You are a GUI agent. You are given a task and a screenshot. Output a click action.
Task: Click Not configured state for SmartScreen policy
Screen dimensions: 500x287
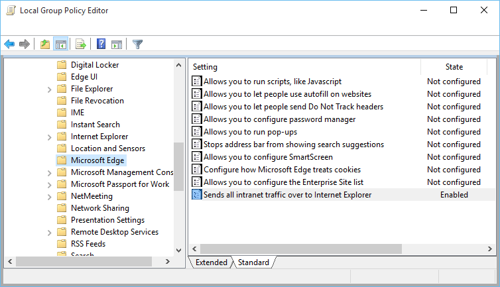(454, 157)
